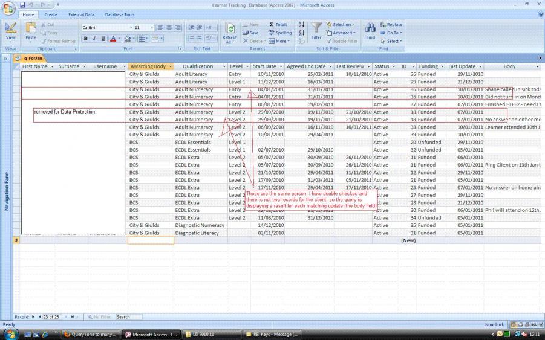Toggle italic formatting
Viewport: 545px width, 340px height.
[94, 39]
